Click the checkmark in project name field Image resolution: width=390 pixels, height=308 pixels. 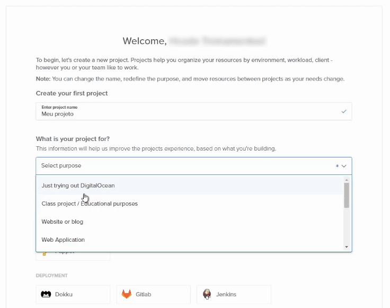point(344,111)
